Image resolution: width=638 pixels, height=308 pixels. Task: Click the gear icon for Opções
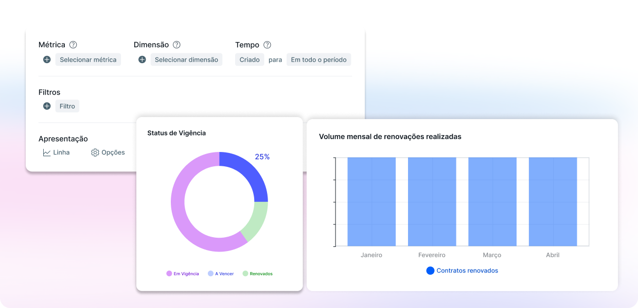(x=95, y=152)
